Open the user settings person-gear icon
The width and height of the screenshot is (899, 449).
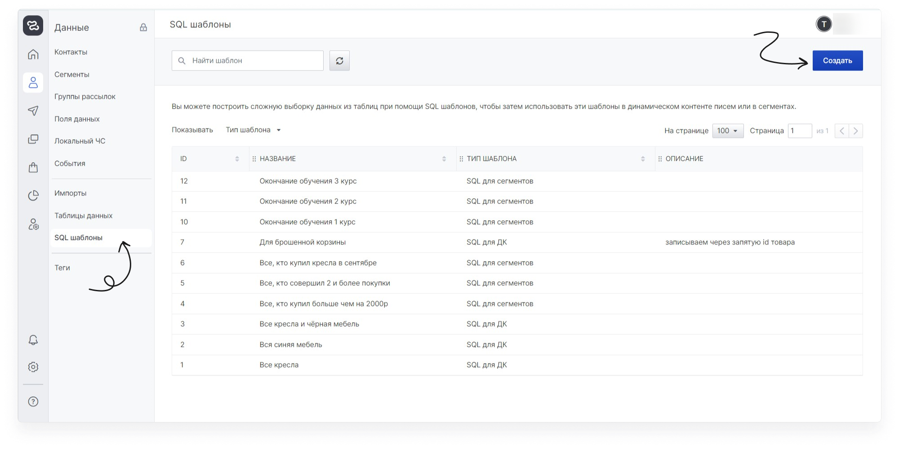(x=33, y=224)
